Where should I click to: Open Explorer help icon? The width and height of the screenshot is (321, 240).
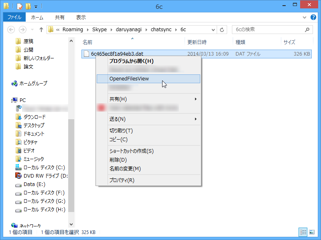pyautogui.click(x=313, y=17)
